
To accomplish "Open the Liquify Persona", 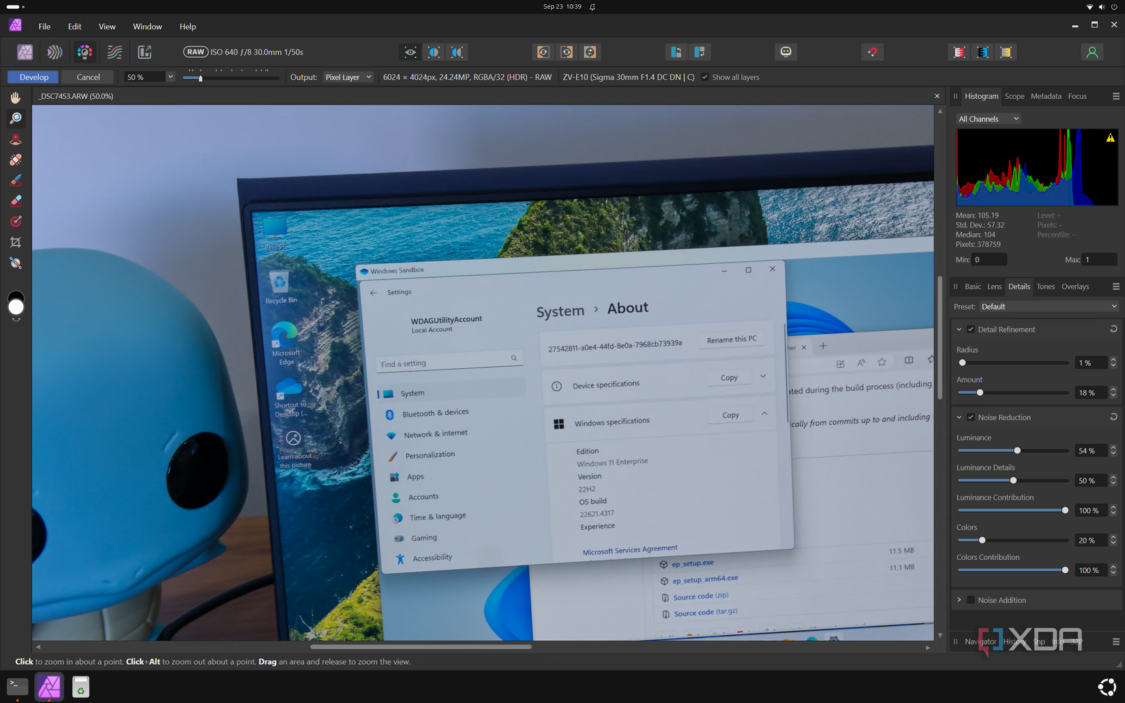I will (55, 52).
